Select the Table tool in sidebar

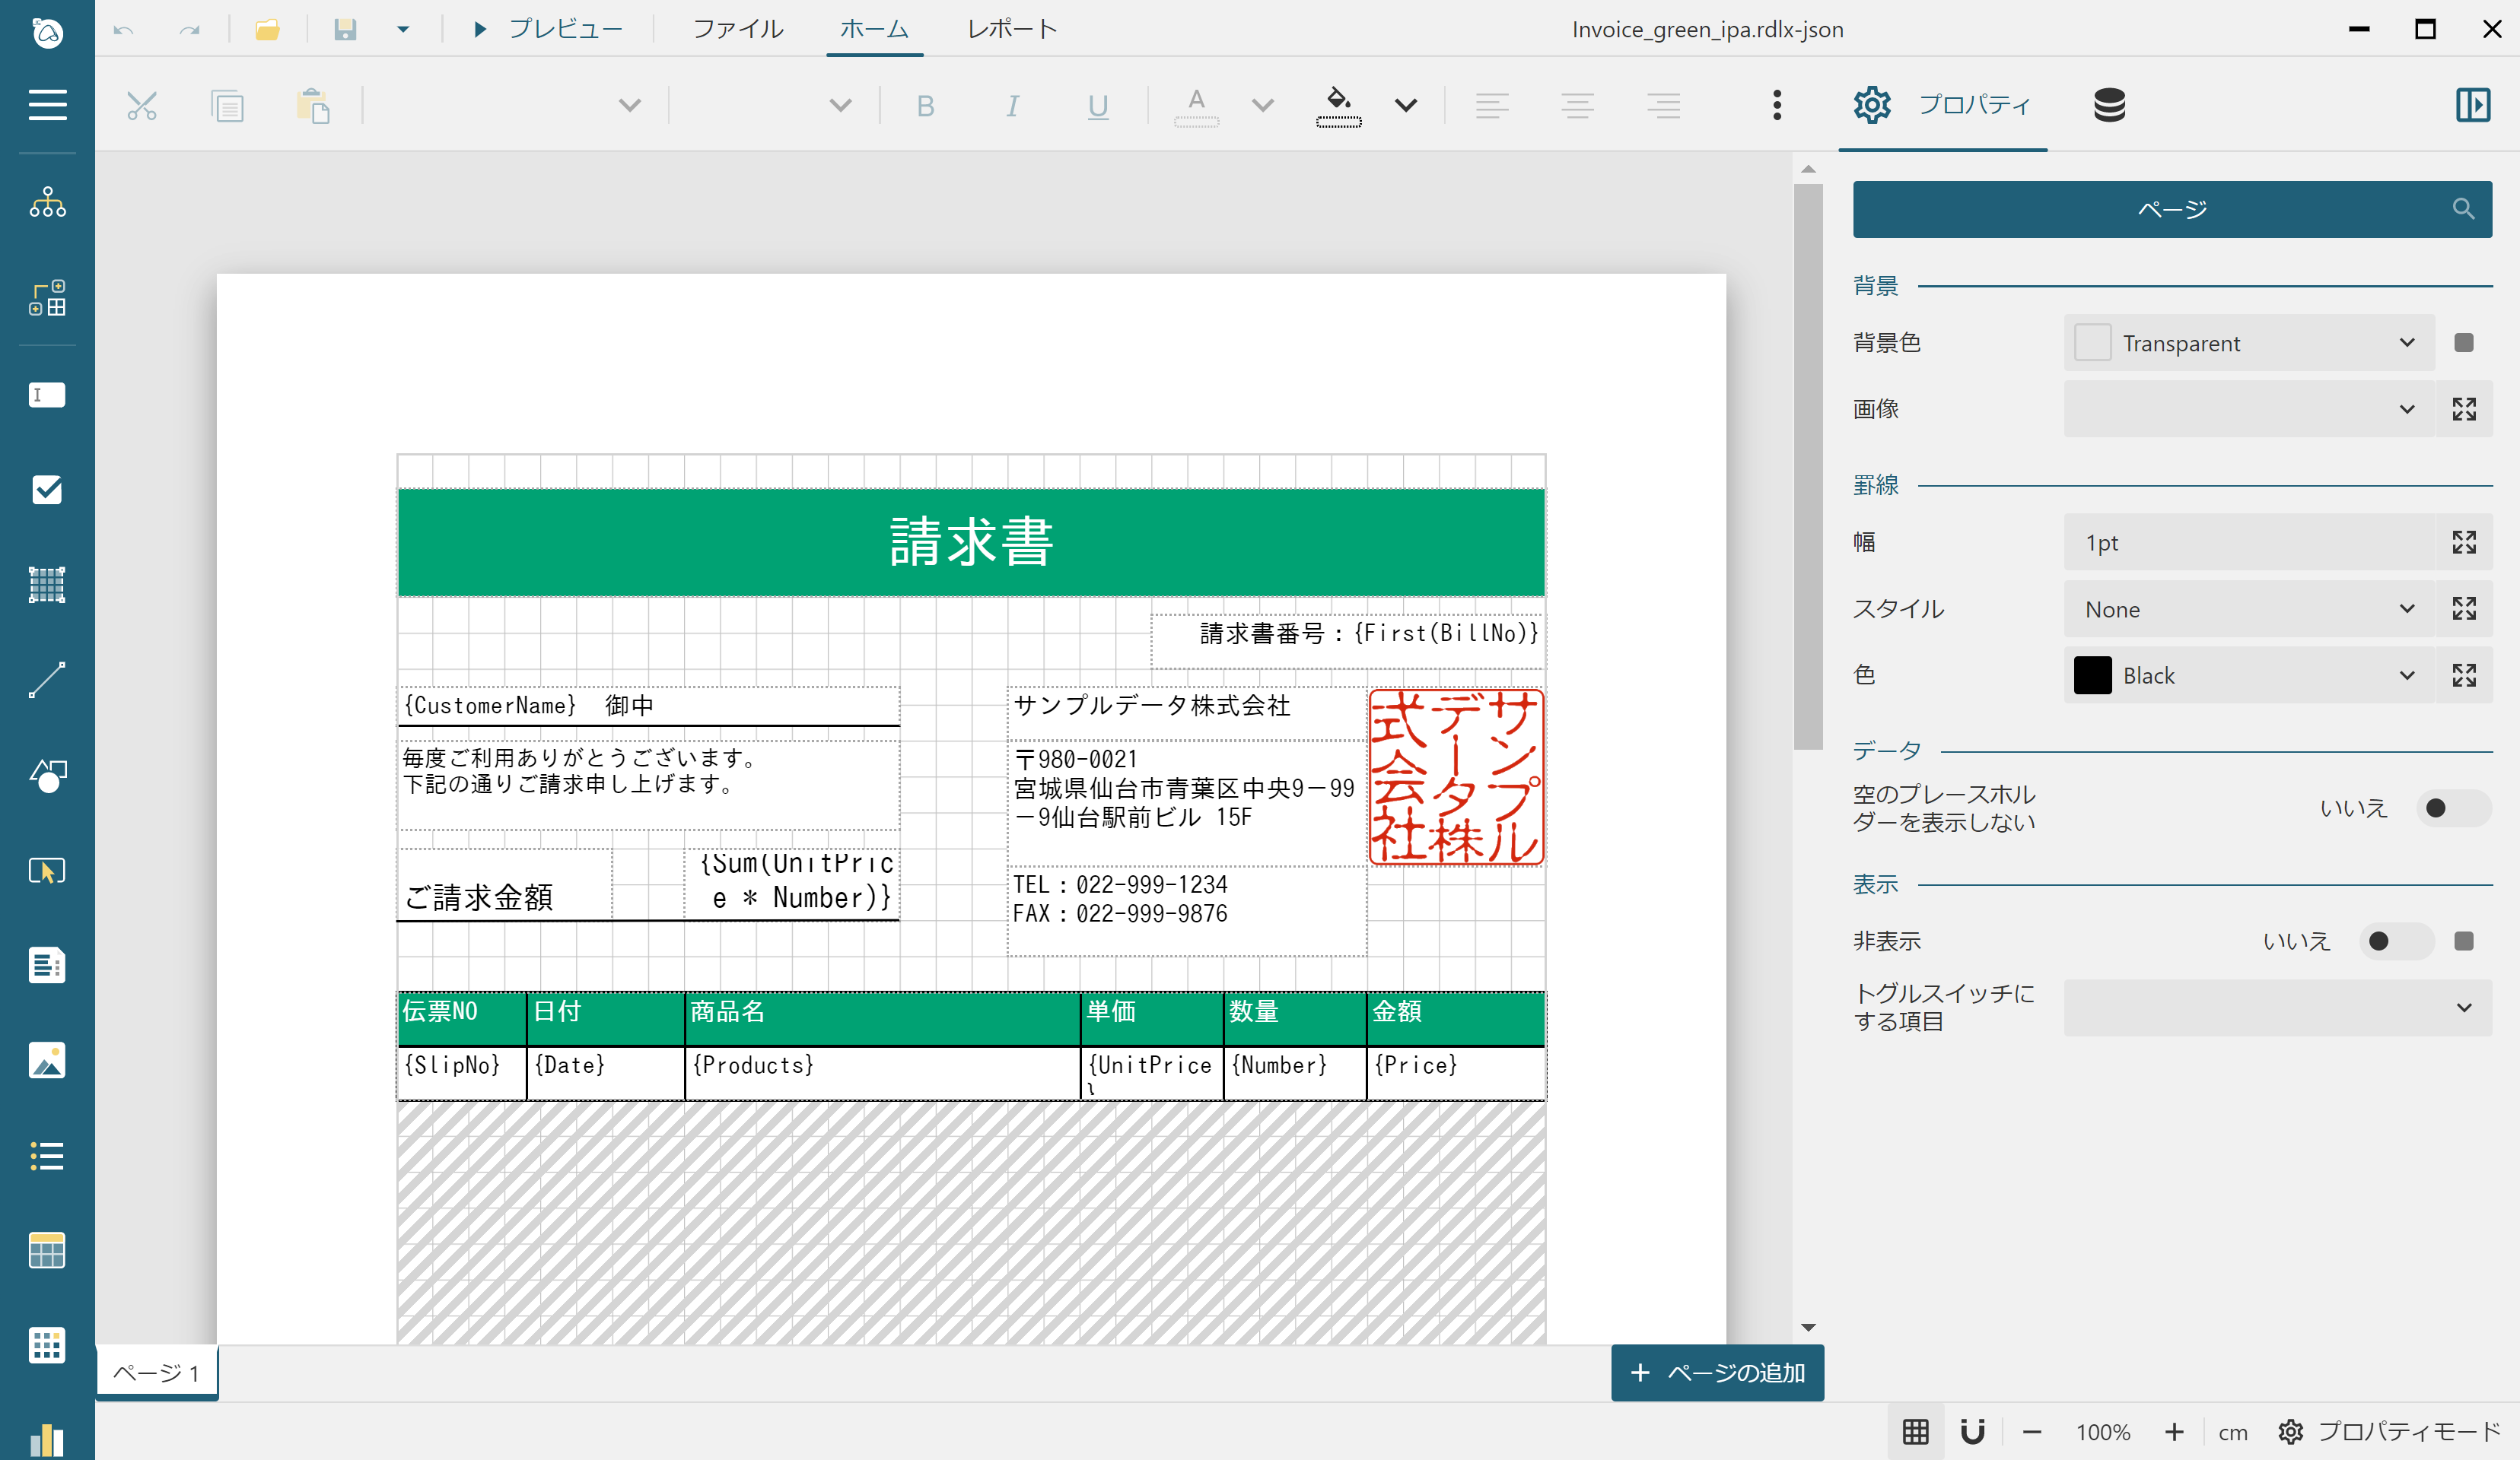point(47,1251)
